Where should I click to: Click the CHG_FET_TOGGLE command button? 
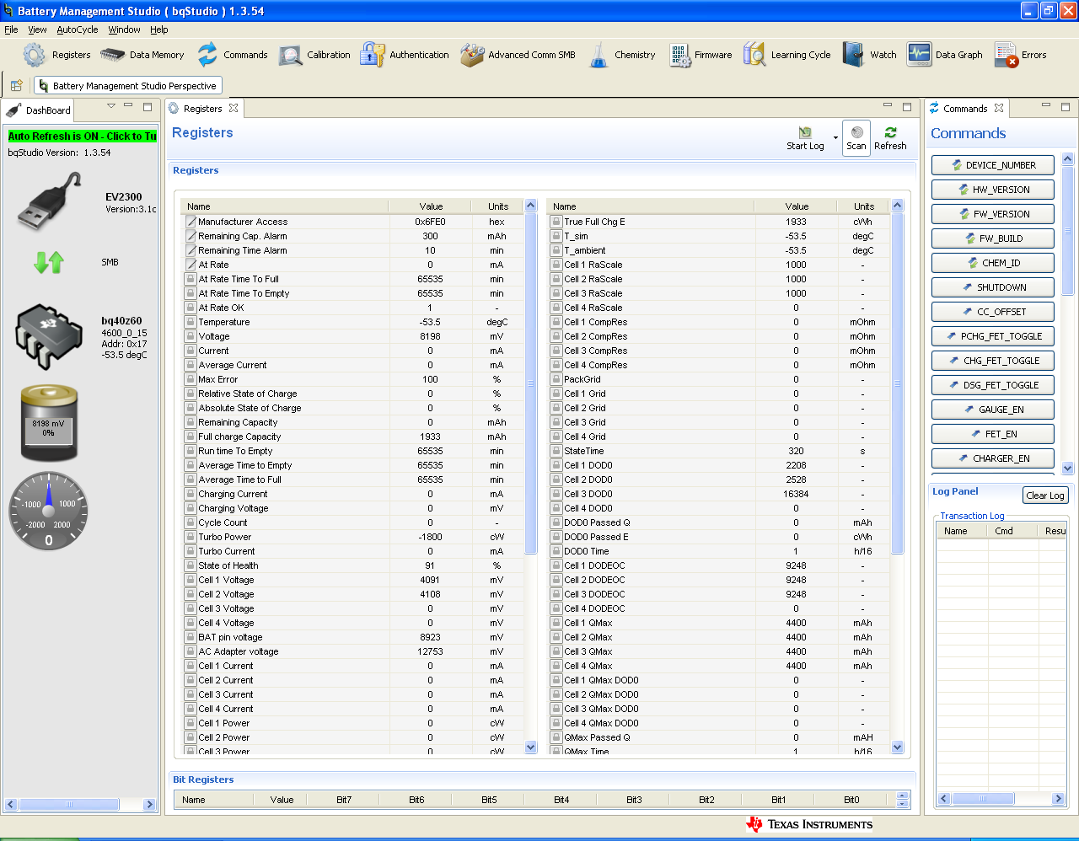[993, 361]
